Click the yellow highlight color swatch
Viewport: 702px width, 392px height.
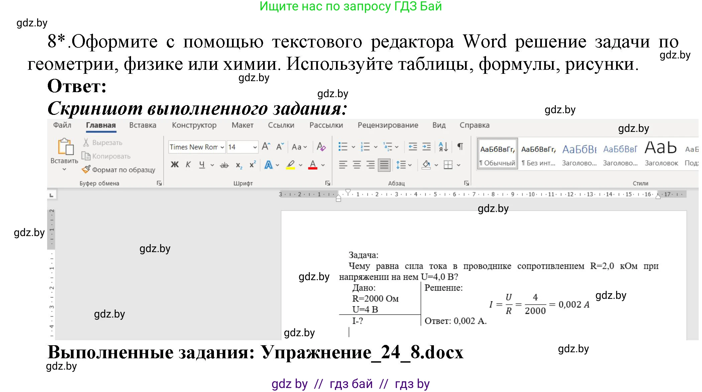(290, 168)
